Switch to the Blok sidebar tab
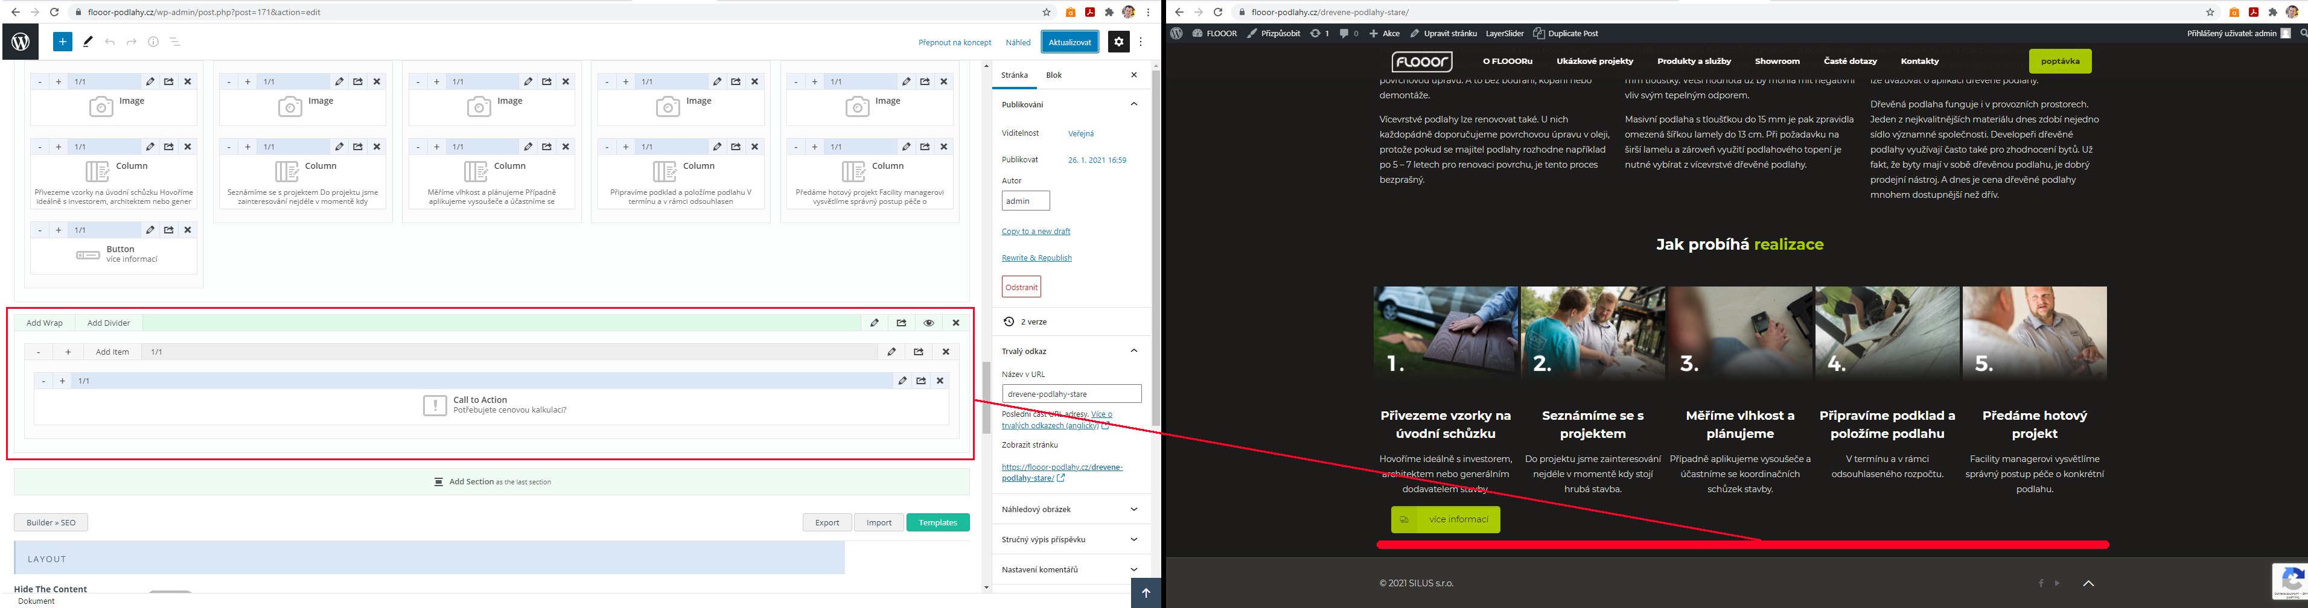Viewport: 2308px width, 608px height. (1054, 75)
